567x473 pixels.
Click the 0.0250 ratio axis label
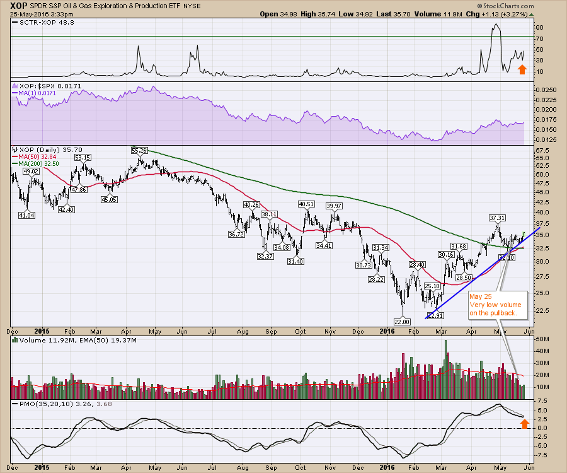pyautogui.click(x=546, y=90)
